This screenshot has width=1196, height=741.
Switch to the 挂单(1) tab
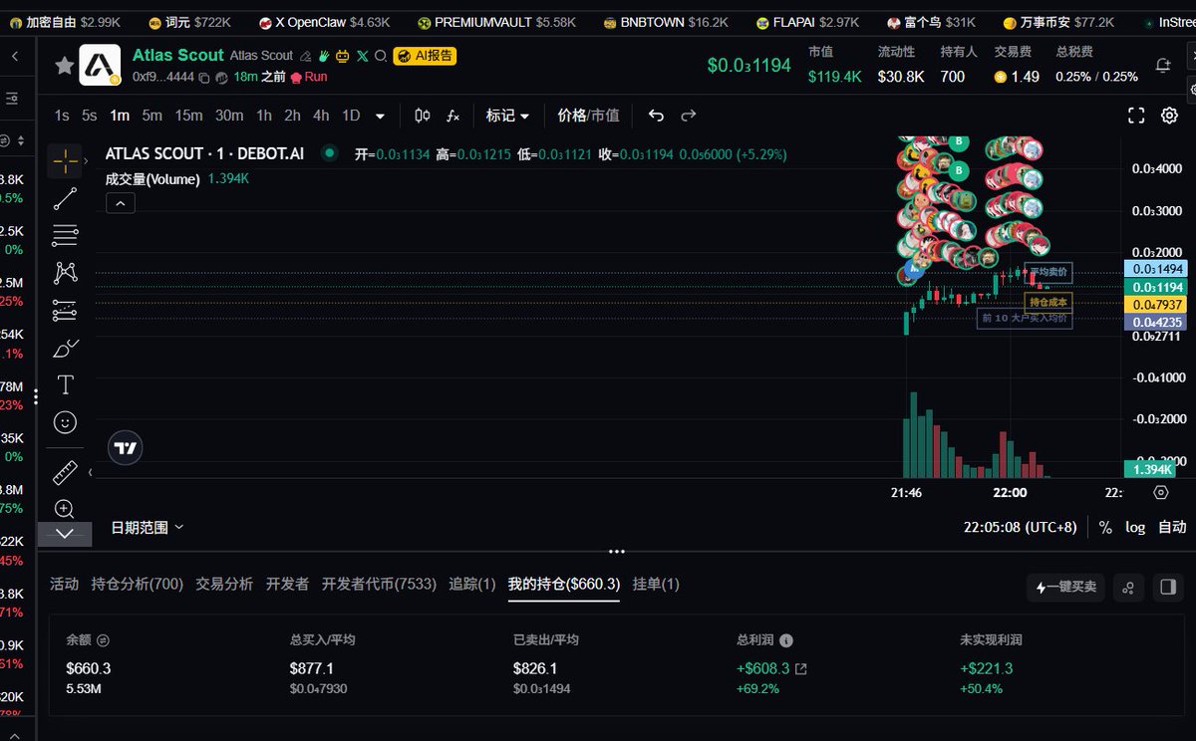pos(656,586)
